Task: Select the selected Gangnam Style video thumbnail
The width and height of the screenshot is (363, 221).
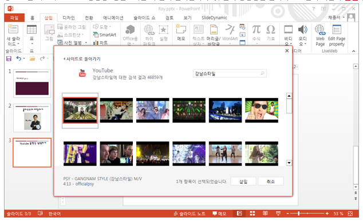Action: [80, 110]
